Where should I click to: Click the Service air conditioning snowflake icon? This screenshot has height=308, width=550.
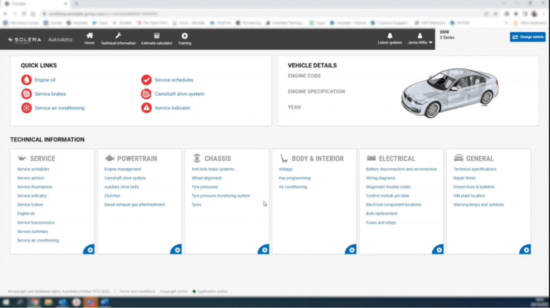(x=26, y=108)
